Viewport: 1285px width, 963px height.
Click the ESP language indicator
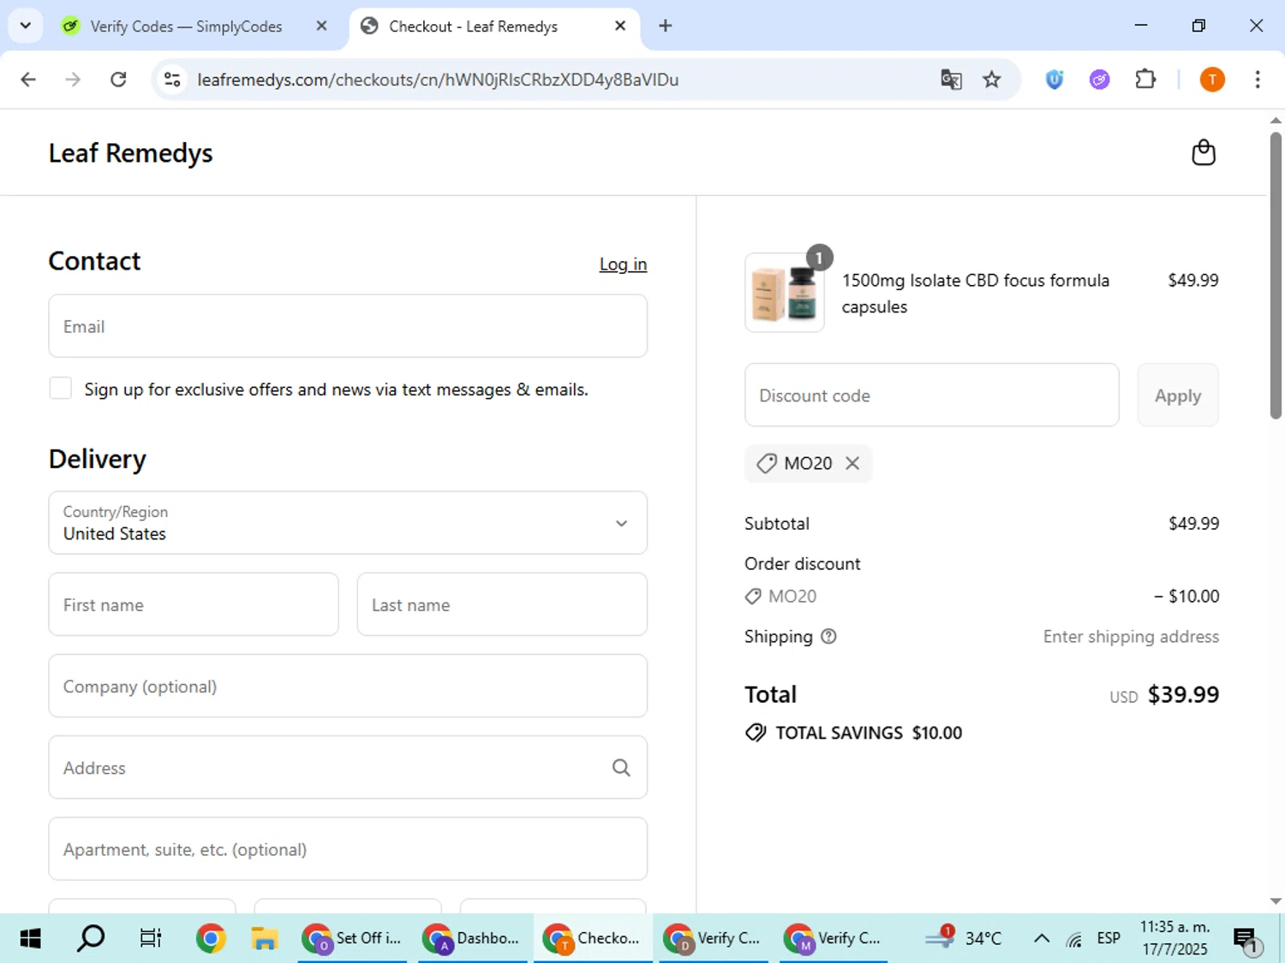(x=1109, y=938)
